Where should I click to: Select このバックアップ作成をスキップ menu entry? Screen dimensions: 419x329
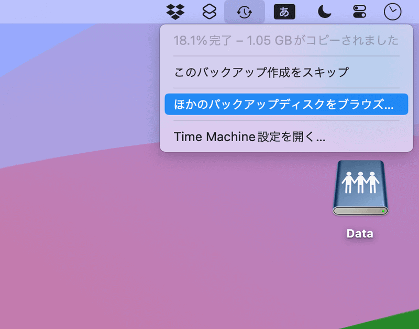[x=286, y=73]
